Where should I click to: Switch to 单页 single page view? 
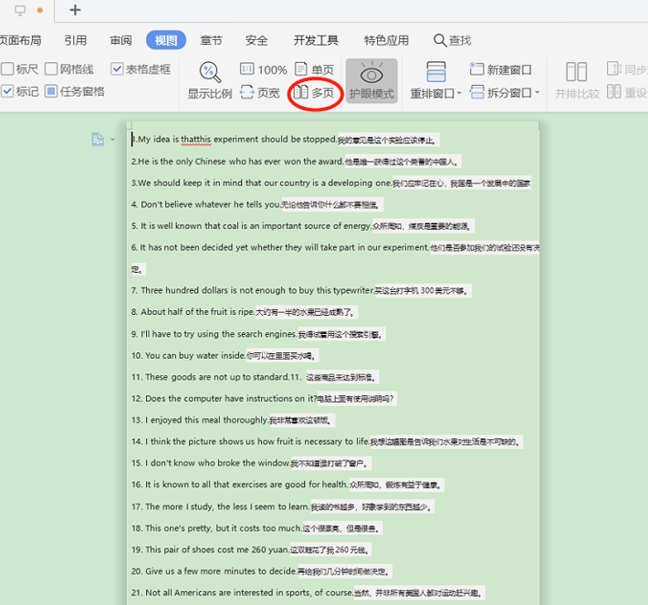pyautogui.click(x=315, y=69)
